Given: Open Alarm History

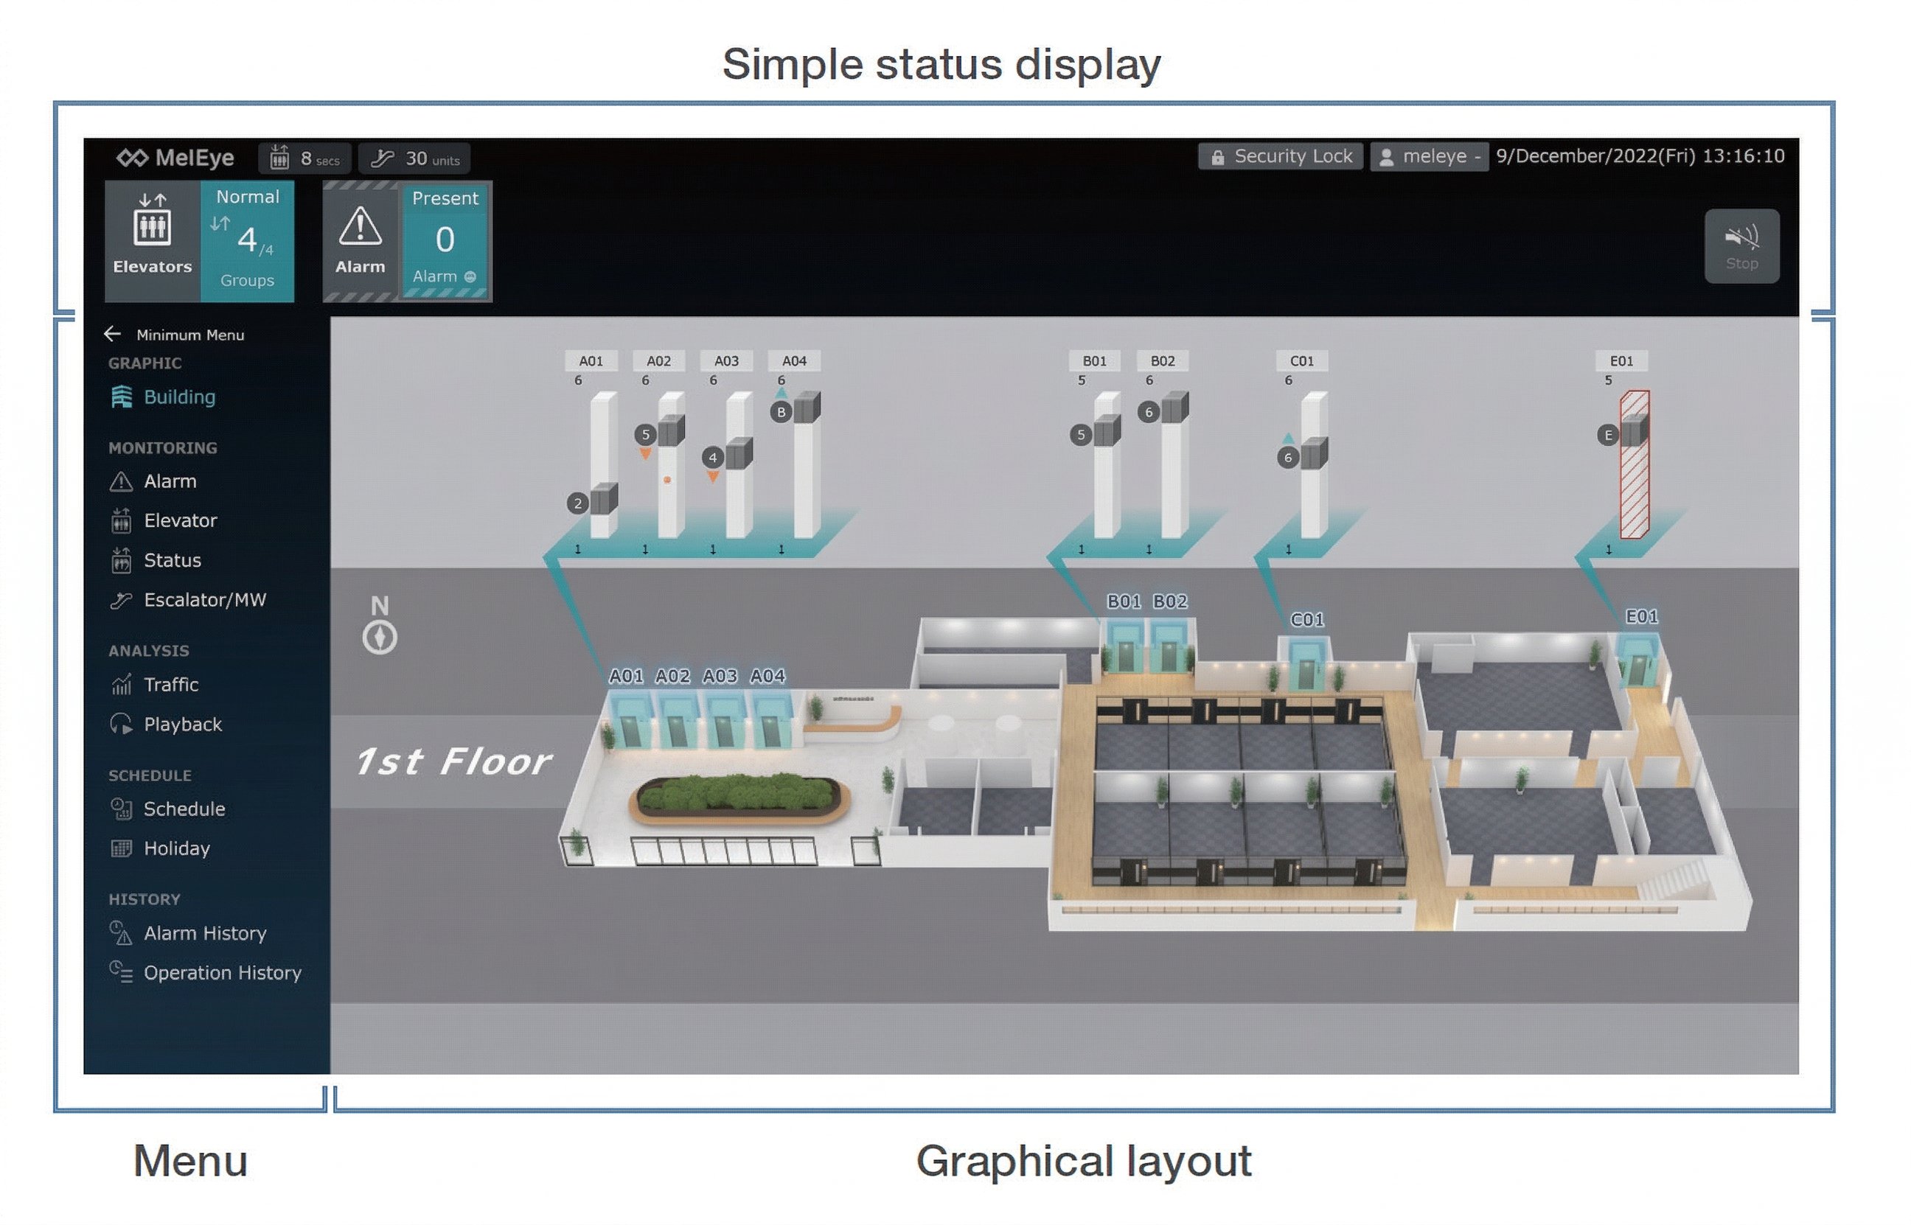Looking at the screenshot, I should [x=204, y=933].
